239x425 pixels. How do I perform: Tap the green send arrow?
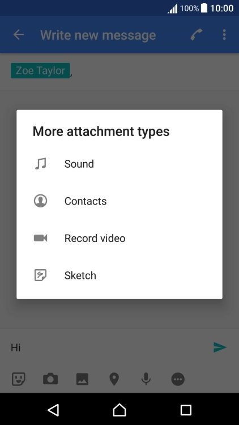point(220,347)
